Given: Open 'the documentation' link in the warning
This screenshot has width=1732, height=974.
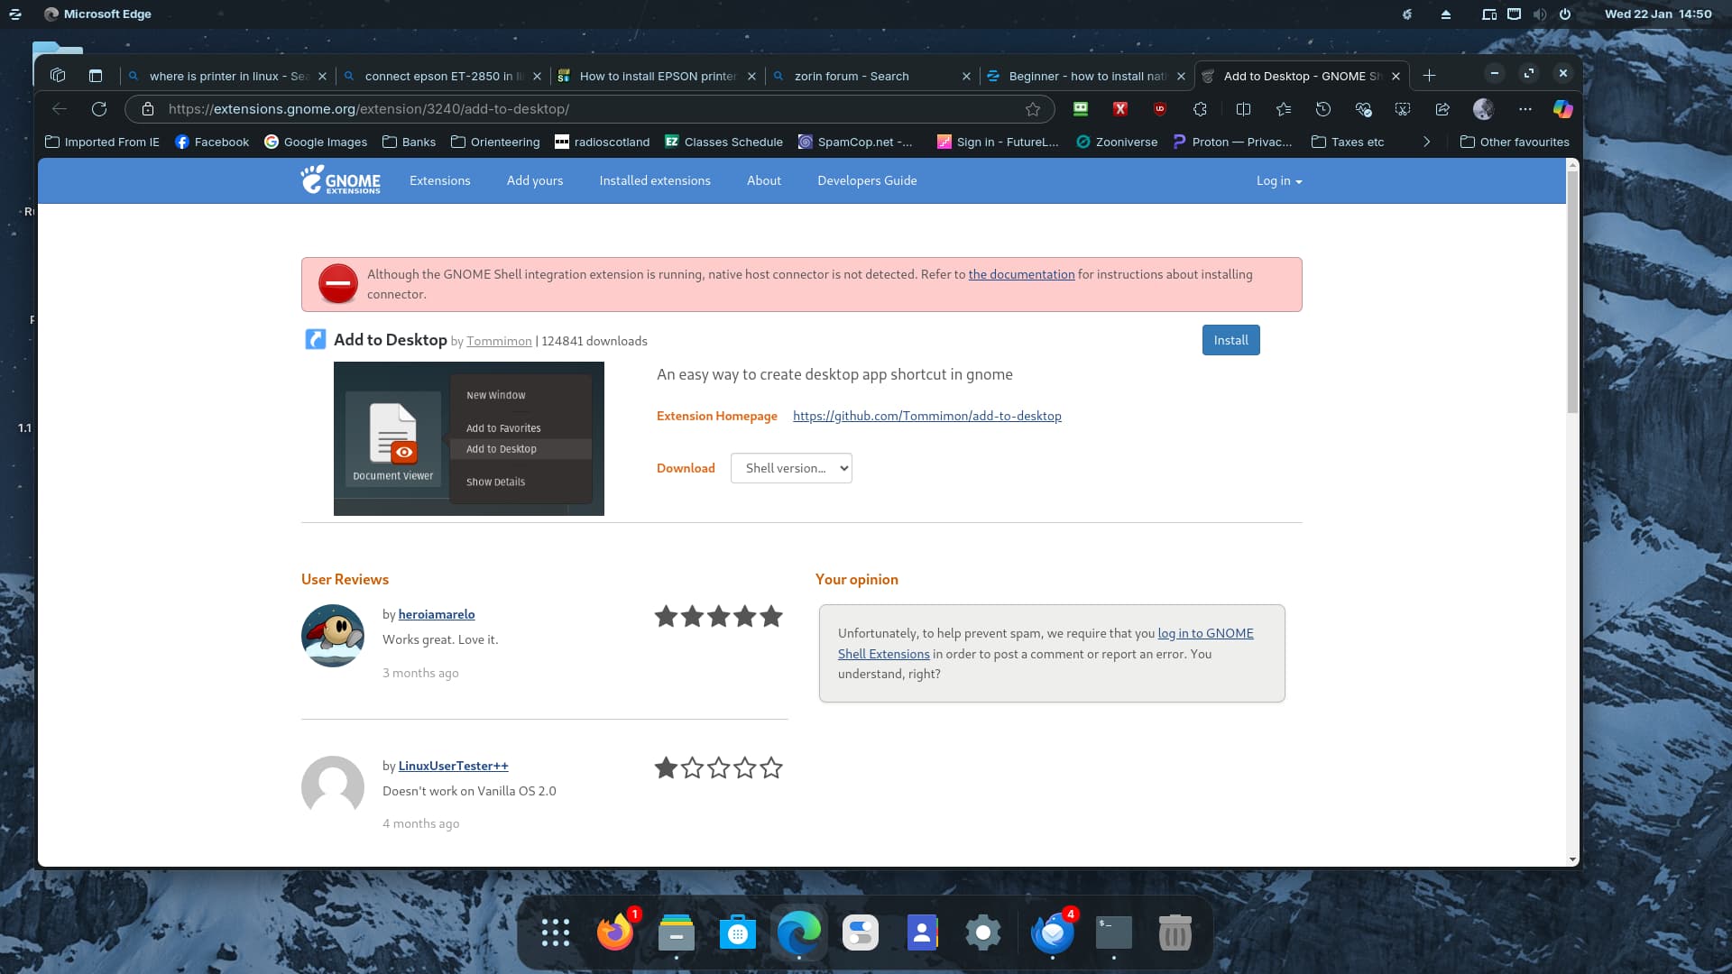Looking at the screenshot, I should 1021,274.
